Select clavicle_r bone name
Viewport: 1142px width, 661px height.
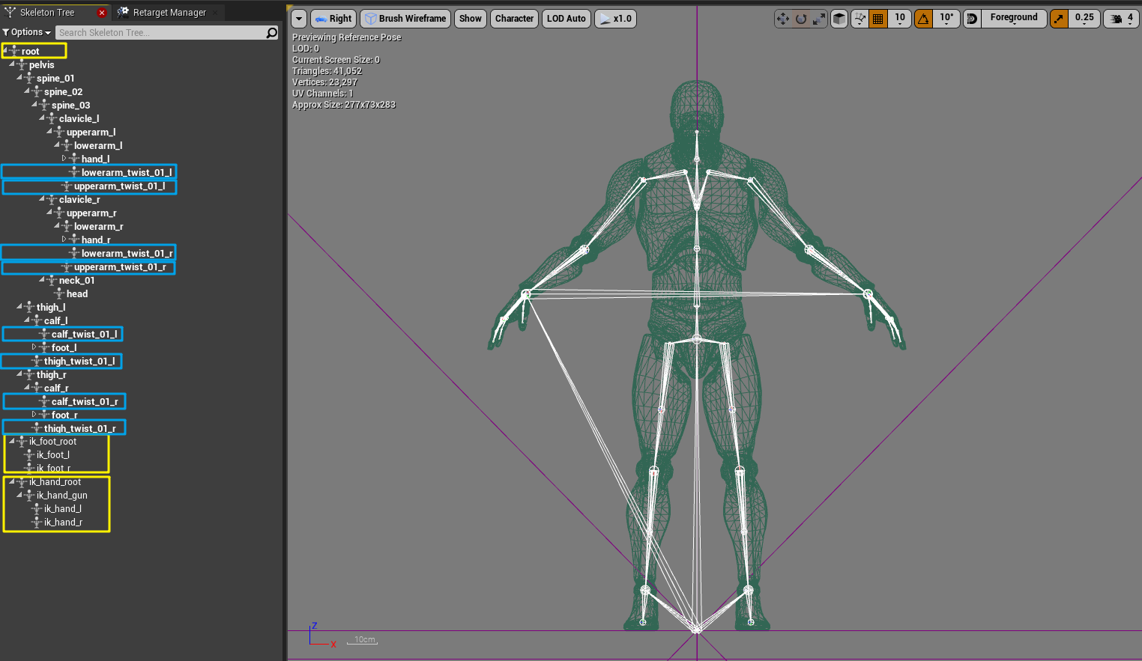(79, 199)
